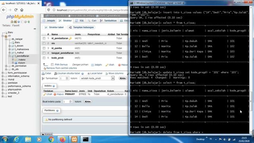
Task: Open help icon next to Usulkan struktur tabel
Action: 83,73
